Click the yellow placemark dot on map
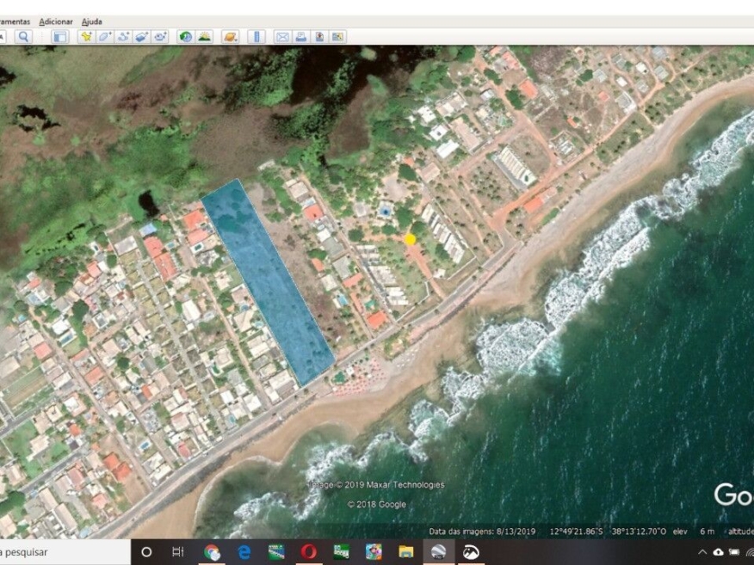Viewport: 754px width, 565px height. (x=410, y=239)
